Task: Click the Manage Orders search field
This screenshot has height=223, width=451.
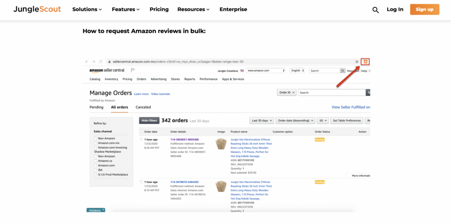Action: 332,92
